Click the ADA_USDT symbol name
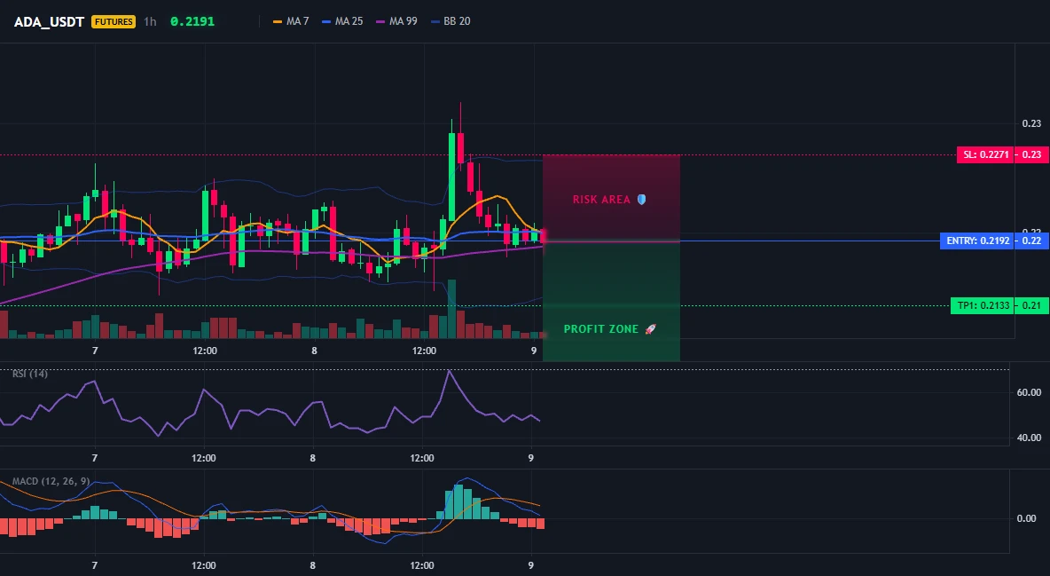 point(49,21)
